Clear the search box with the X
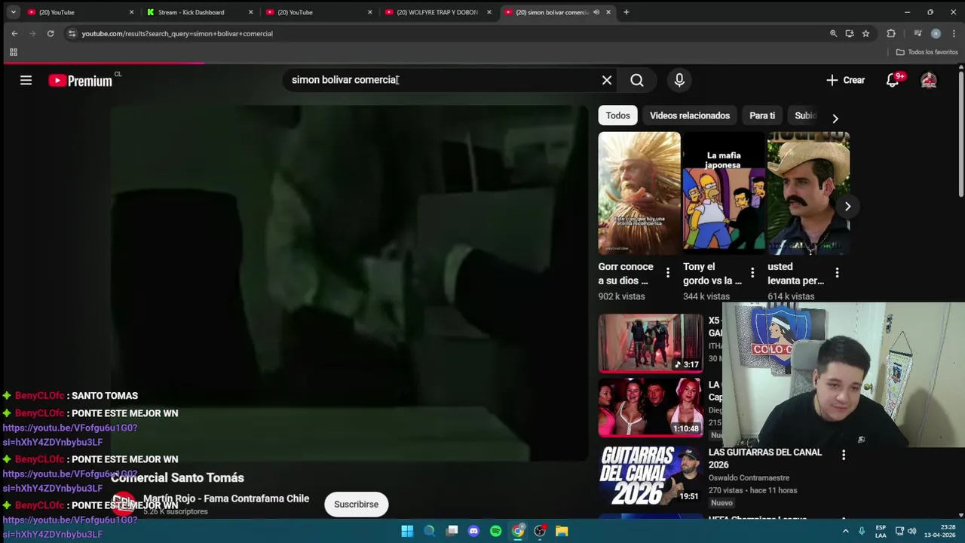 607,80
